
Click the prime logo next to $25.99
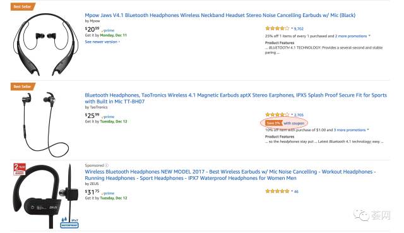click(108, 116)
